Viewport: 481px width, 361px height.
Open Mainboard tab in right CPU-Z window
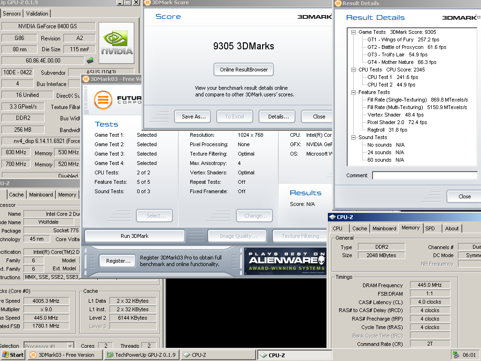(x=384, y=228)
